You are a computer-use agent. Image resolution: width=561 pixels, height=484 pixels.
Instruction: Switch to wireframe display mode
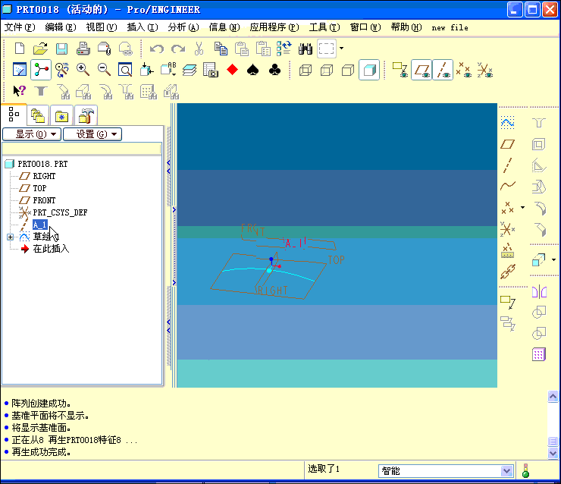(x=306, y=70)
